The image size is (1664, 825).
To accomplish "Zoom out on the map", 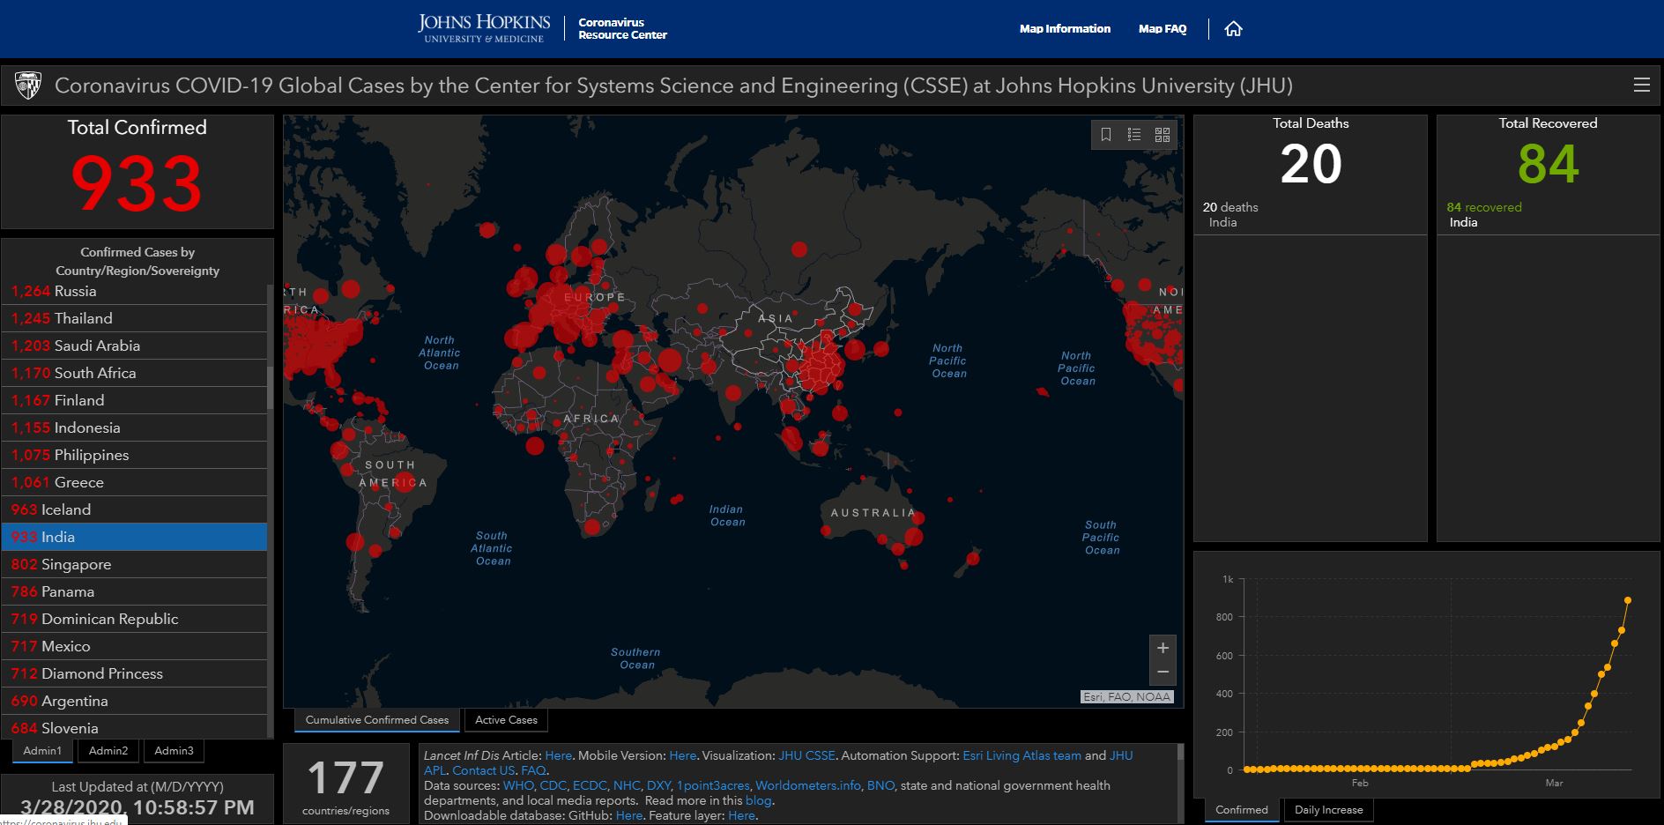I will (x=1163, y=673).
